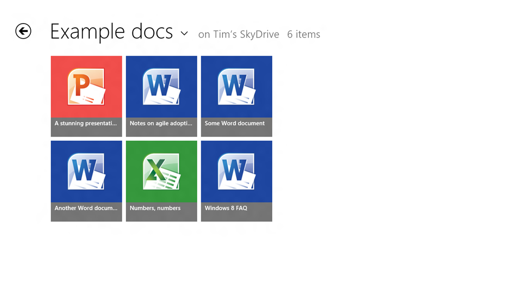The width and height of the screenshot is (526, 296).
Task: Select the 'Some Word document' file label
Action: (x=235, y=123)
